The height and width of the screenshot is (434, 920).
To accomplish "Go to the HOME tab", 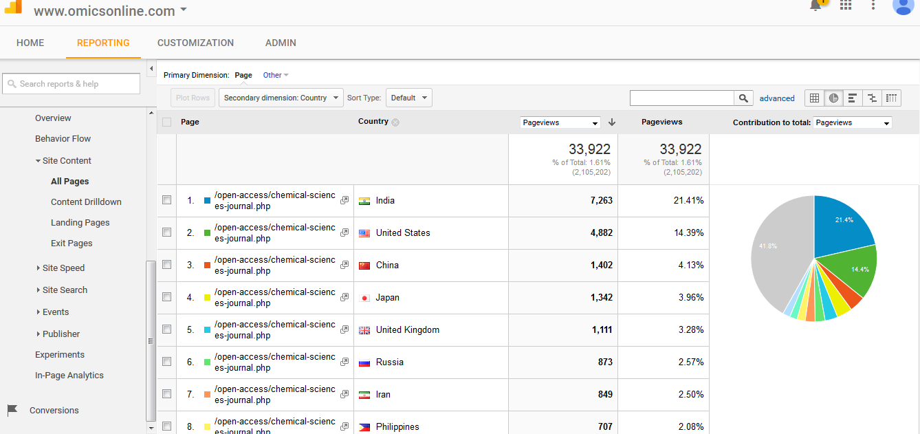I will tap(30, 43).
